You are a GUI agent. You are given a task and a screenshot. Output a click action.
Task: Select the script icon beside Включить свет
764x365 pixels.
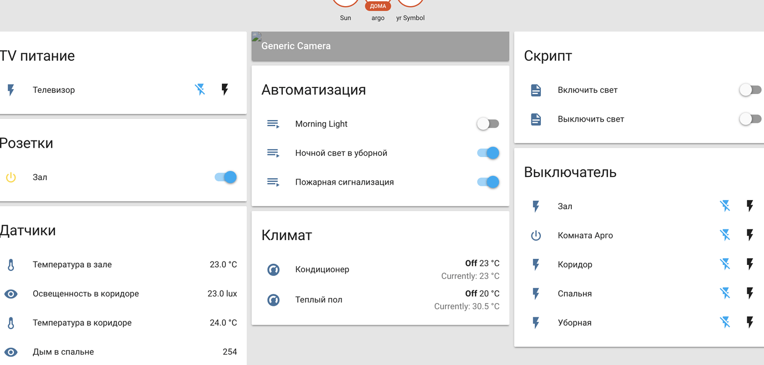[x=535, y=90]
